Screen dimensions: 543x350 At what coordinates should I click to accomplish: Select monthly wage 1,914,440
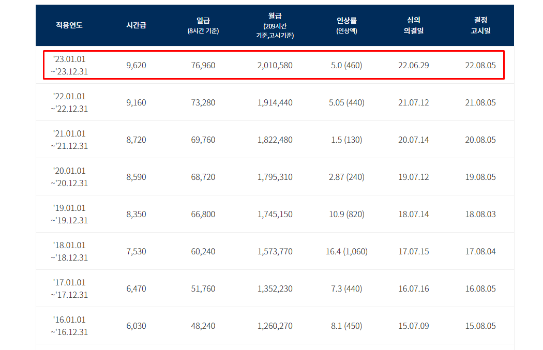tap(275, 102)
